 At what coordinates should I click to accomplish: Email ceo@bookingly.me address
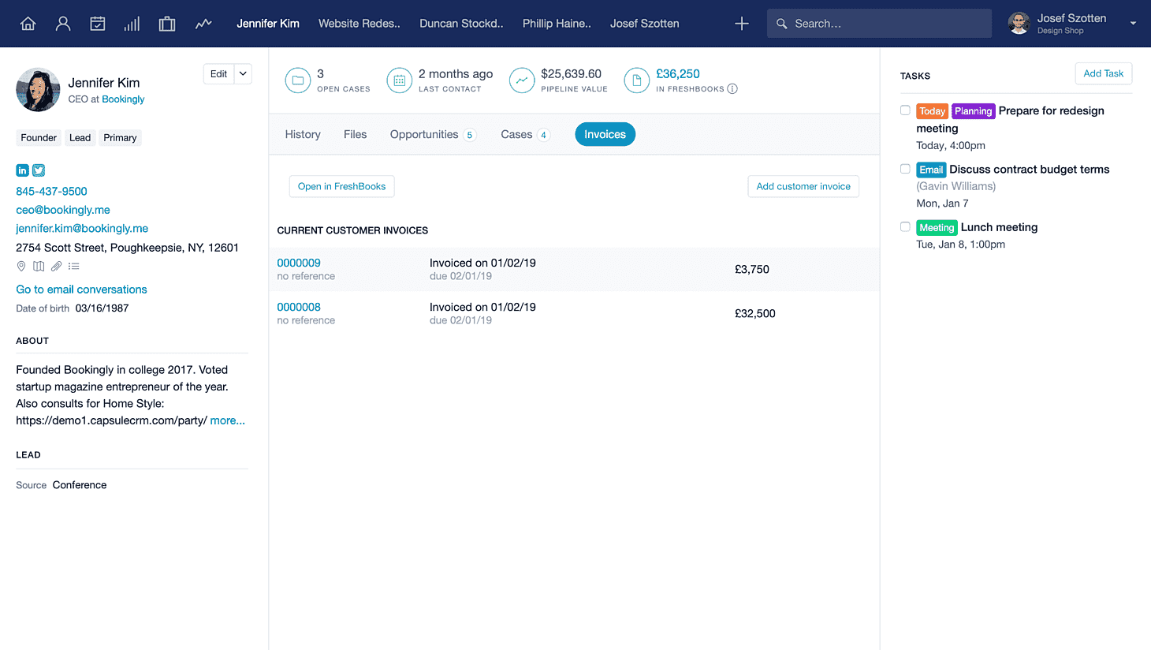click(63, 210)
